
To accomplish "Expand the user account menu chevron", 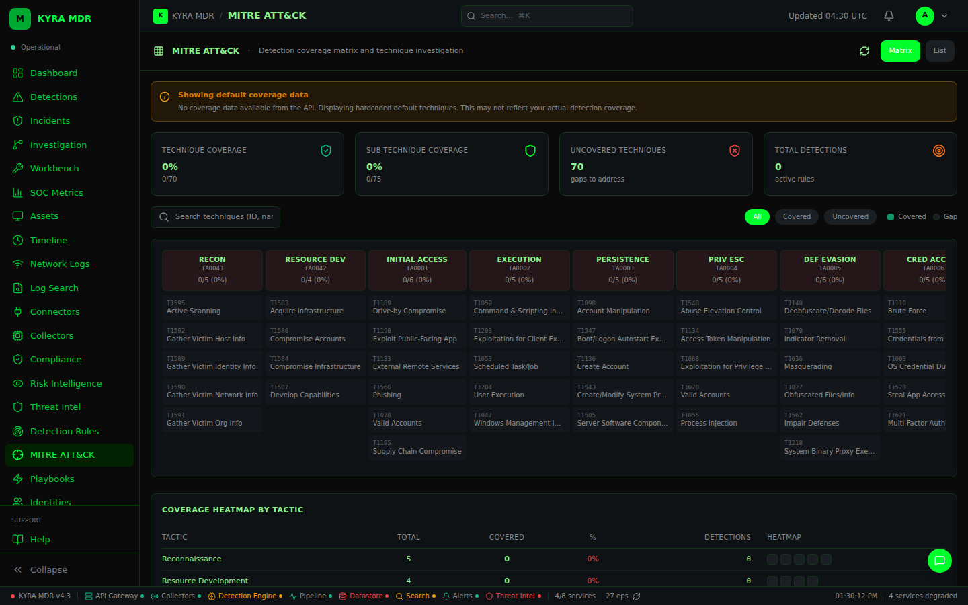I will tap(944, 16).
